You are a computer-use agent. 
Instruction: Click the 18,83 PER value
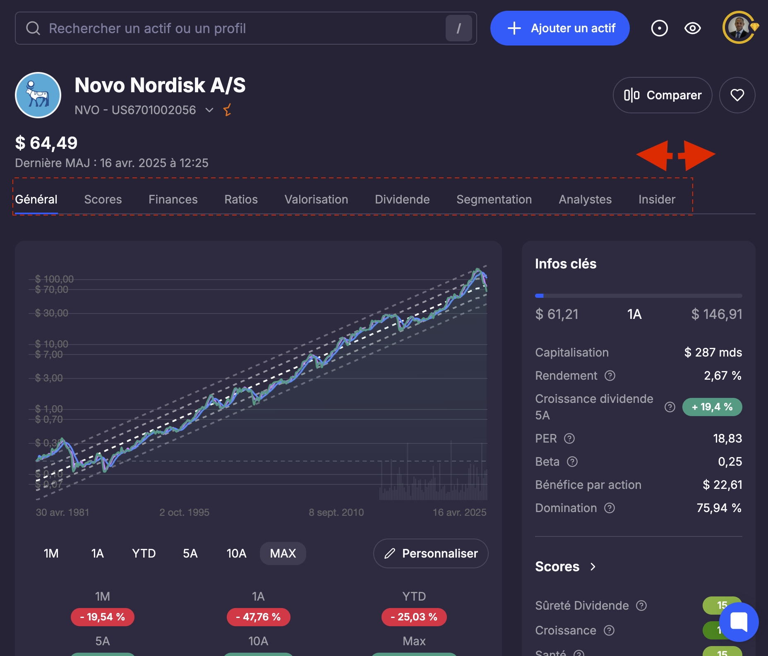(x=727, y=438)
